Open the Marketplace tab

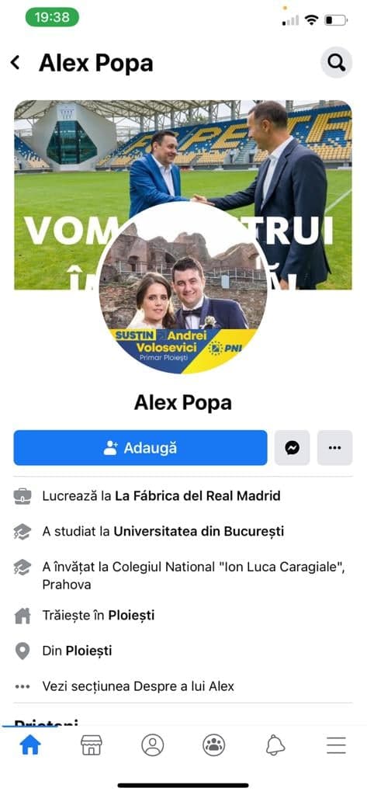[92, 745]
